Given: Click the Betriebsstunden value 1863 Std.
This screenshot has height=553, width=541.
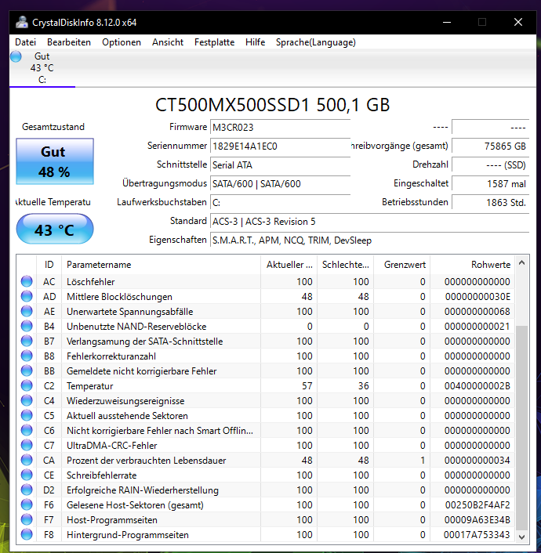Looking at the screenshot, I should tap(491, 202).
